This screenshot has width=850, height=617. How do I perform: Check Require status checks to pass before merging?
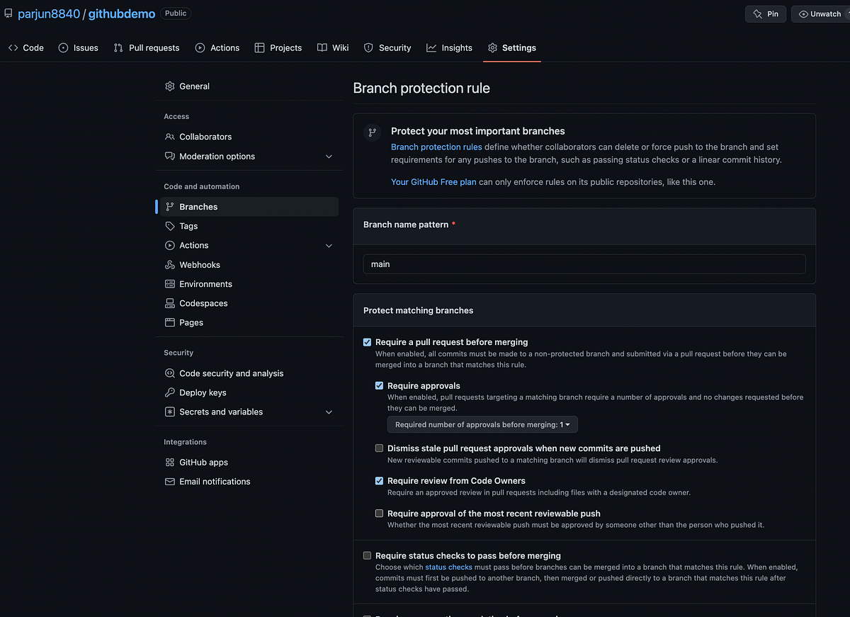click(367, 555)
